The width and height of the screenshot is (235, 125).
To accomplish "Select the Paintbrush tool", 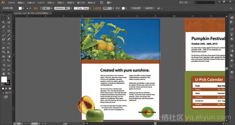I will [x=4, y=35].
